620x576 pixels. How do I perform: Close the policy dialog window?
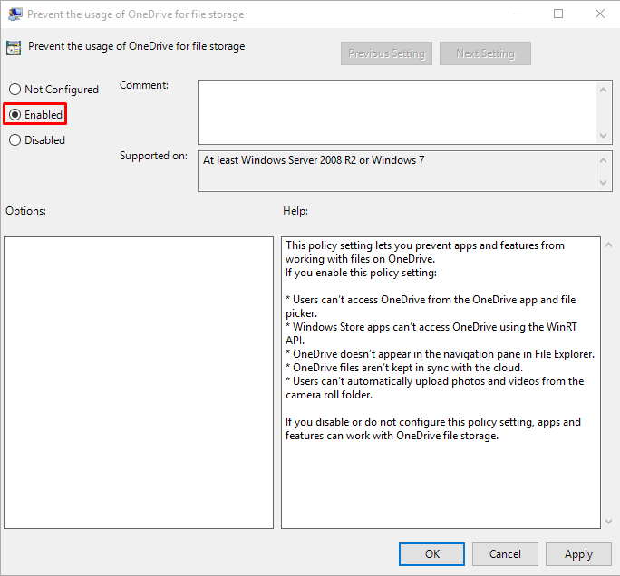(600, 14)
